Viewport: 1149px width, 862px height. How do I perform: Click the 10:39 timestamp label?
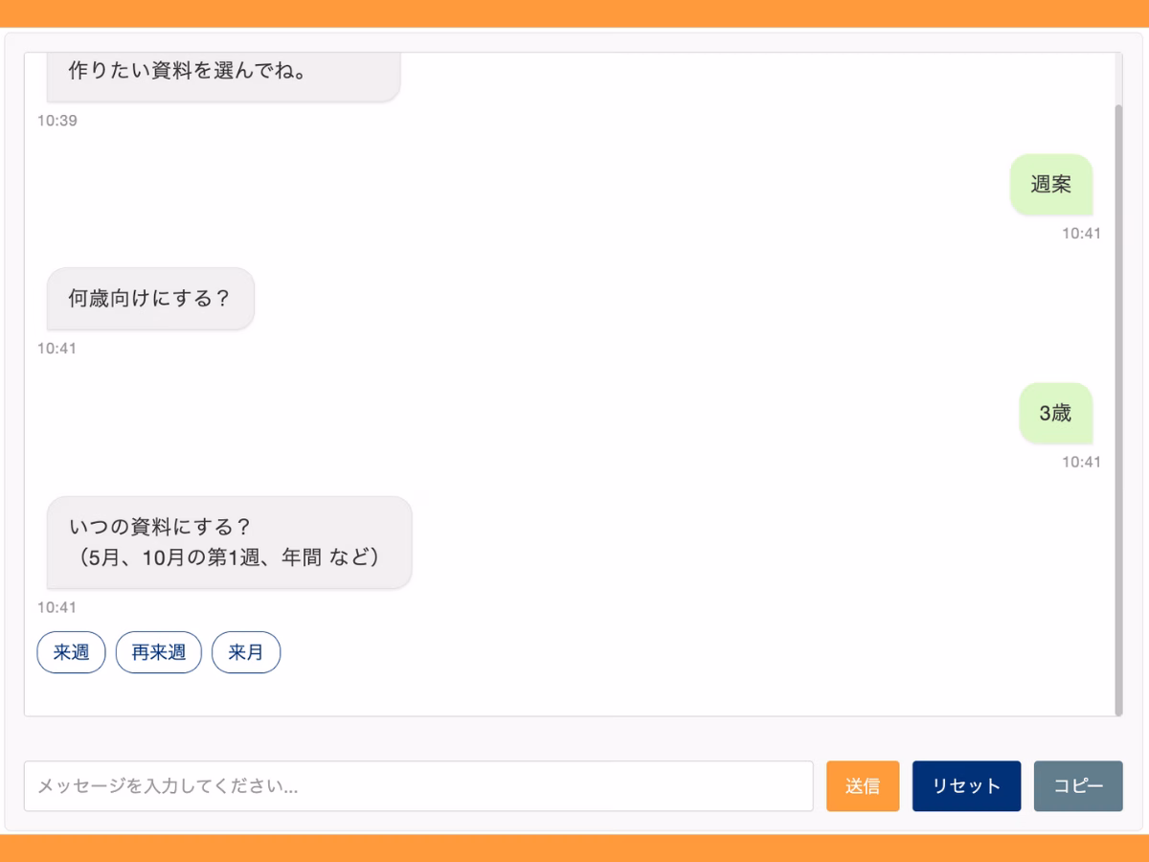57,121
